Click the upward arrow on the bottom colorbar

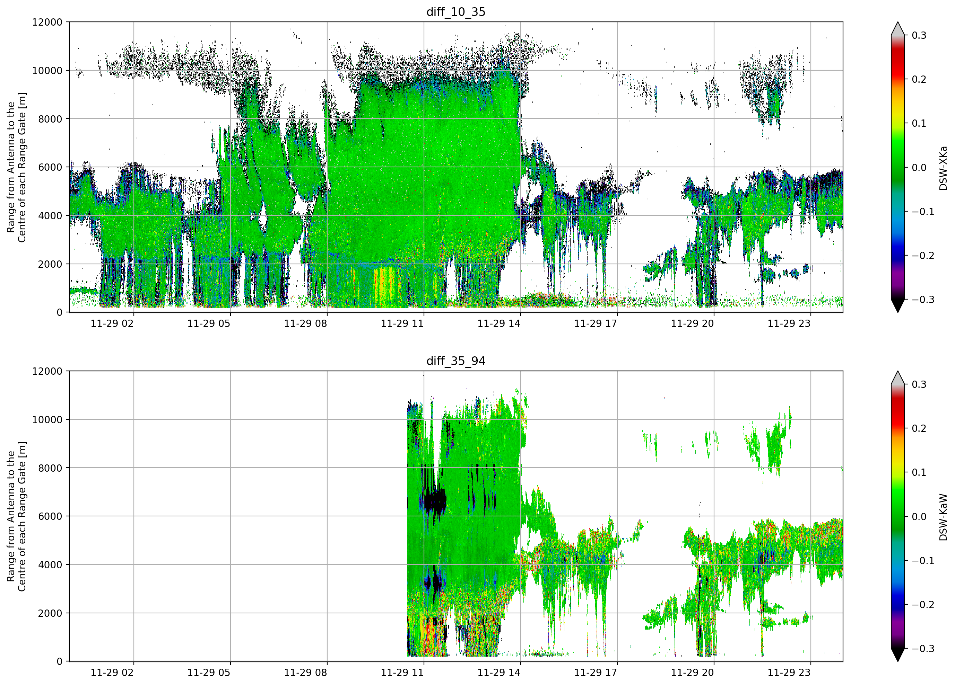(898, 378)
